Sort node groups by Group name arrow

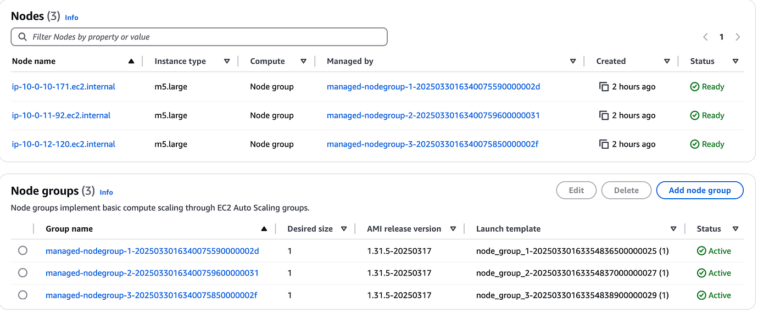(264, 228)
